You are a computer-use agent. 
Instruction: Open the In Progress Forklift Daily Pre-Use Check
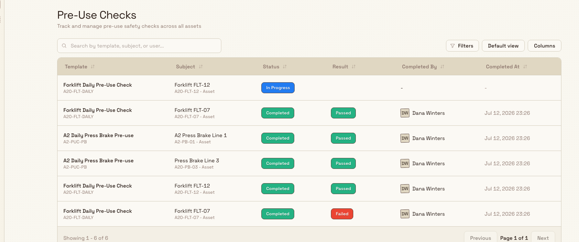tap(97, 85)
